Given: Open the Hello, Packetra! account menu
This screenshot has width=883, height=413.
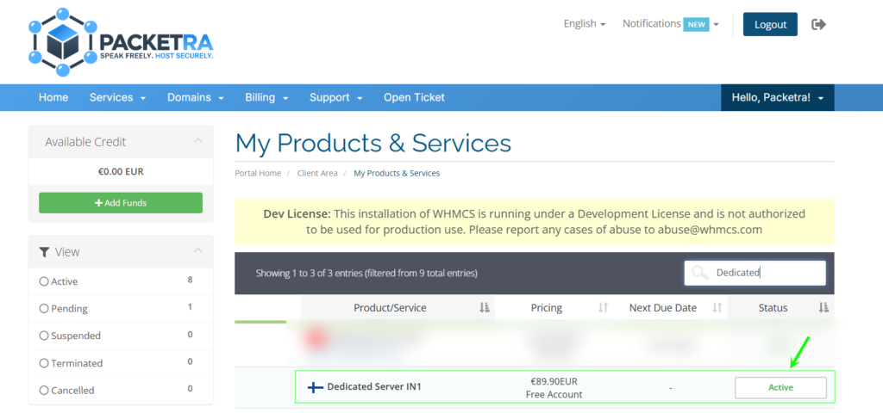Looking at the screenshot, I should click(778, 97).
